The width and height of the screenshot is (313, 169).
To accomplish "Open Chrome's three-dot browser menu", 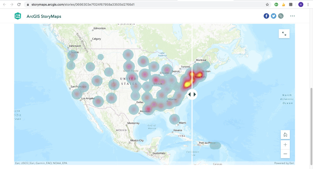I will tap(308, 5).
